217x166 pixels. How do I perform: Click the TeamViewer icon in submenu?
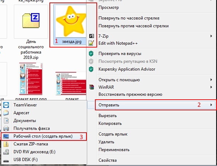coord(6,105)
